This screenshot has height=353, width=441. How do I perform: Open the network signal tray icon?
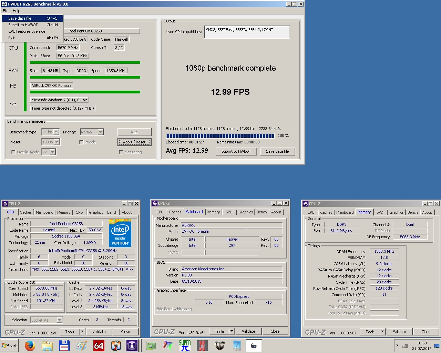point(405,346)
